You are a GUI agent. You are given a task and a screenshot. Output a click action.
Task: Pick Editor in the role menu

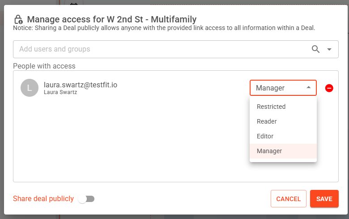click(265, 136)
